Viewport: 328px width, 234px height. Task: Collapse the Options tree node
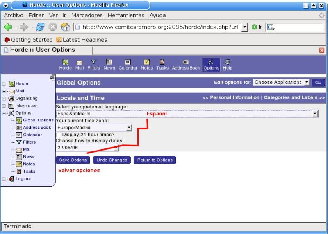tap(4, 113)
